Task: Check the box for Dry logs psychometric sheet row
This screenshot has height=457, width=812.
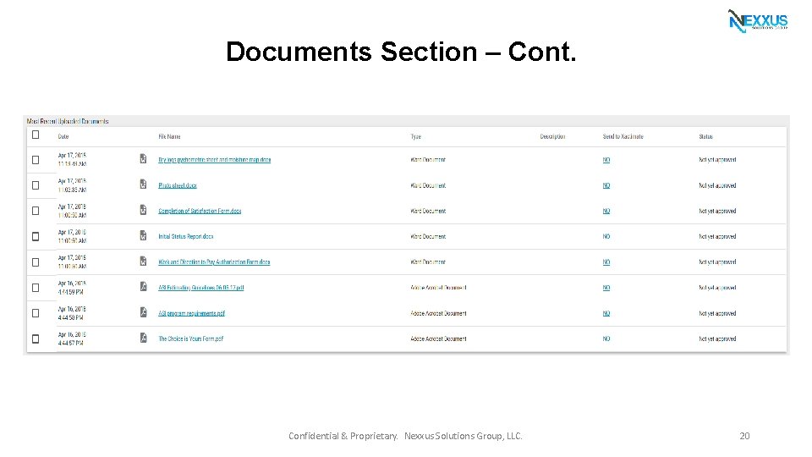Action: (36, 160)
